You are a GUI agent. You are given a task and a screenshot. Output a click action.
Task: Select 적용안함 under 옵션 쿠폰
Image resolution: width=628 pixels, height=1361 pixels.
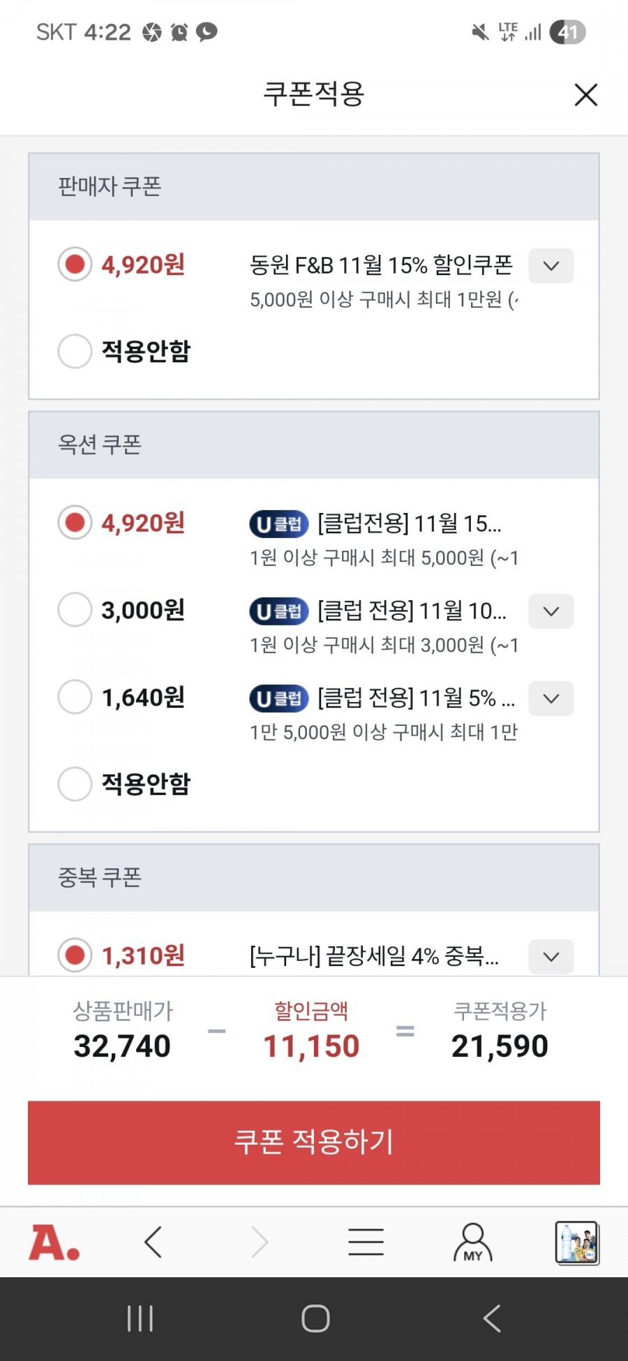75,784
